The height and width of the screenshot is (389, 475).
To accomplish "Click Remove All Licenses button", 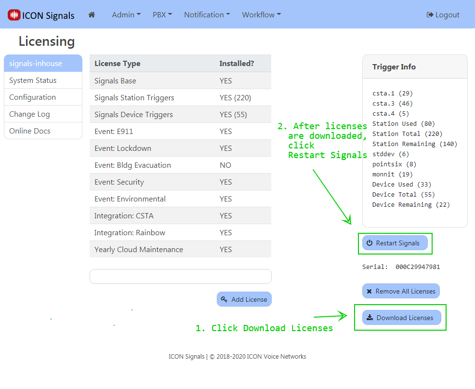I will click(401, 291).
